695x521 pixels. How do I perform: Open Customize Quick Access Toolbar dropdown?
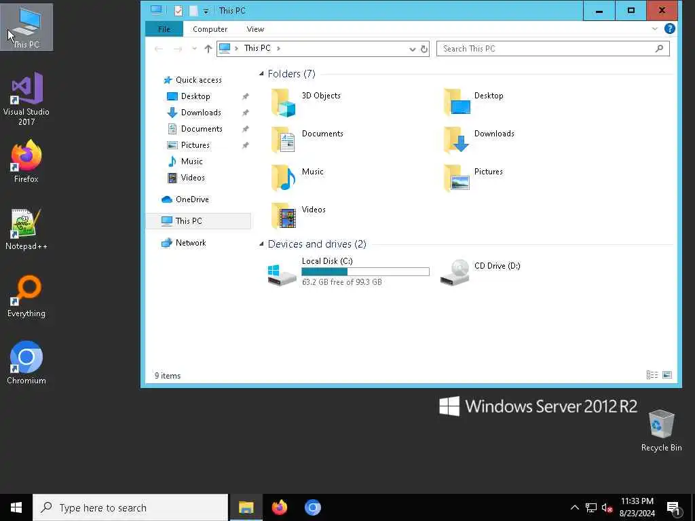coord(206,11)
